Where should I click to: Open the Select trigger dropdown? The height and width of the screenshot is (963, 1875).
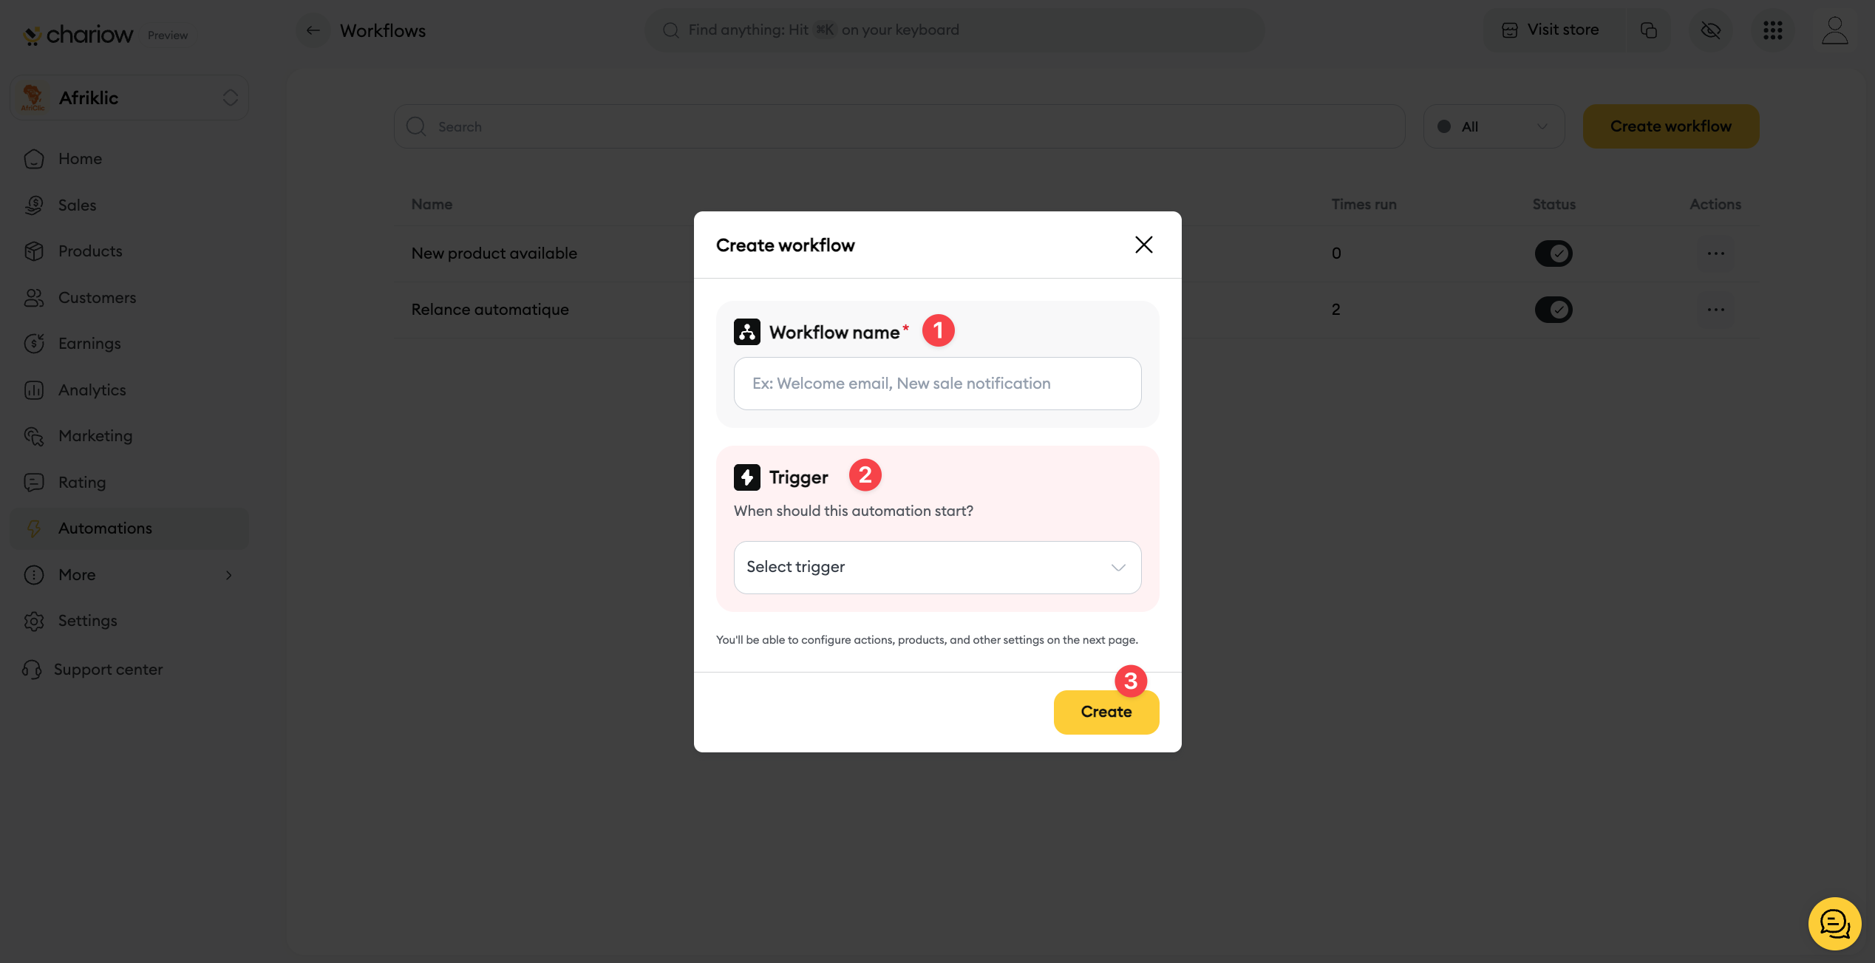pos(936,567)
